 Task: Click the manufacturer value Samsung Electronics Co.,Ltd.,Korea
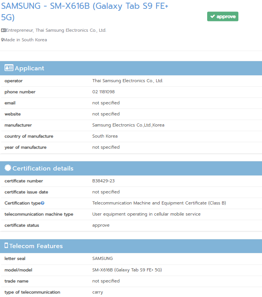[x=128, y=125]
